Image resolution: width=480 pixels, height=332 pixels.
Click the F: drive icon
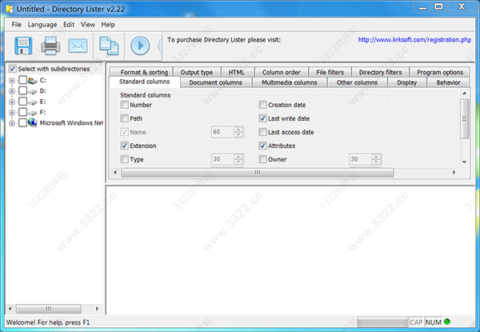[x=33, y=113]
